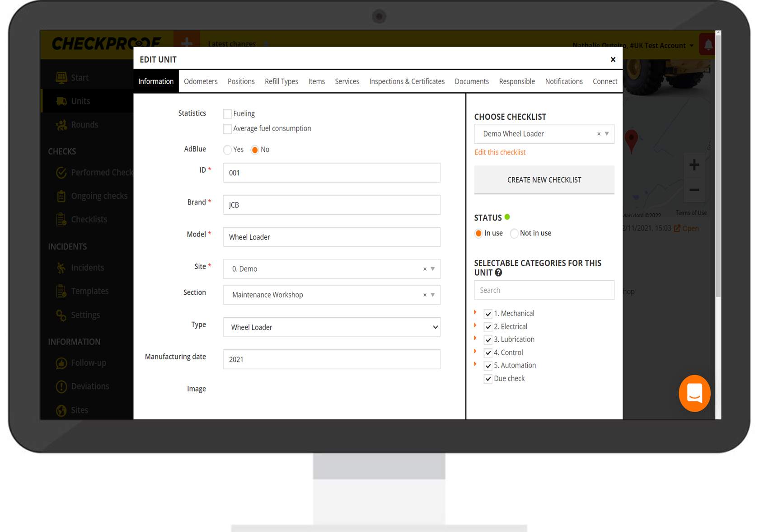
Task: Set status to Not in use
Action: click(514, 234)
